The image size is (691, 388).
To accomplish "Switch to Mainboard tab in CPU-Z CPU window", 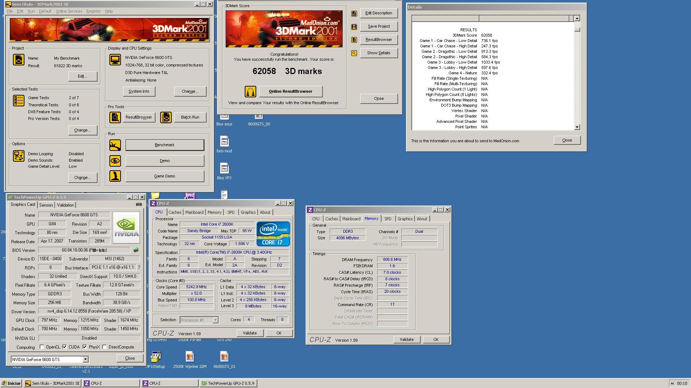I will pos(194,212).
